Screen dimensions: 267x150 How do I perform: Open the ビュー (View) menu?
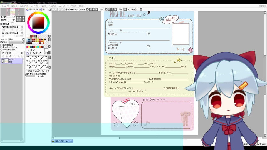click(x=61, y=6)
